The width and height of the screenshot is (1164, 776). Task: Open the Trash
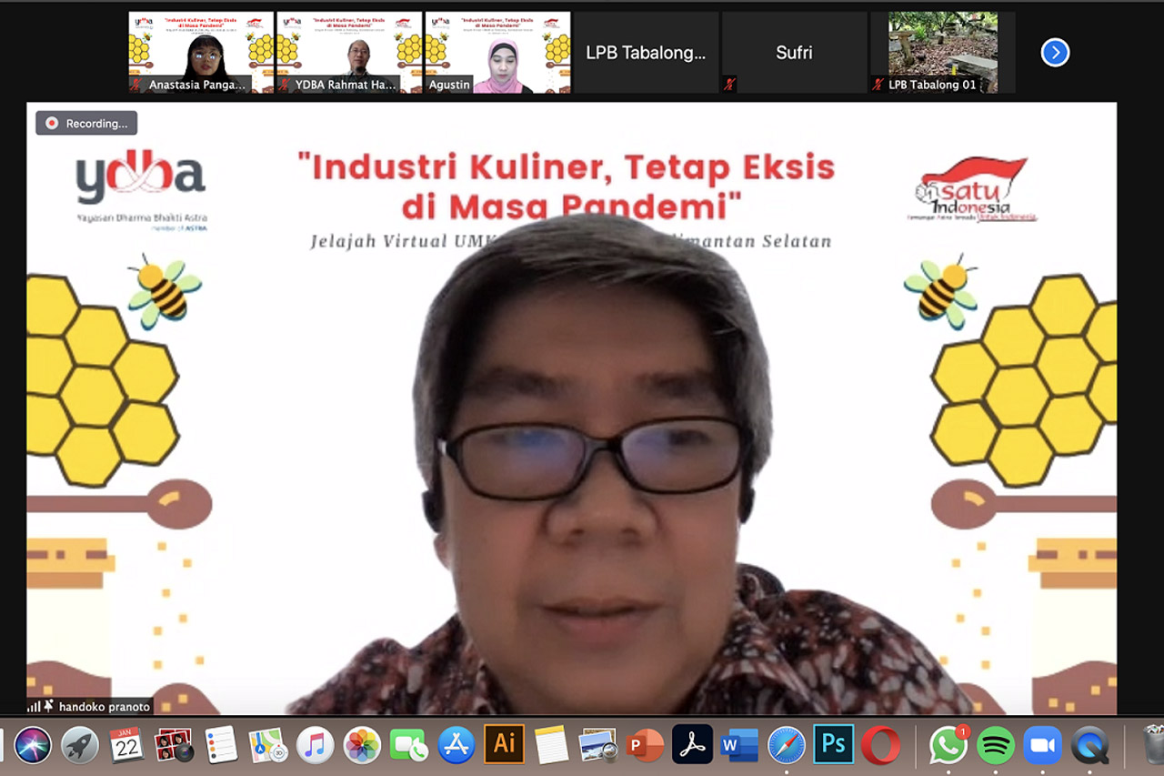coord(1153,744)
